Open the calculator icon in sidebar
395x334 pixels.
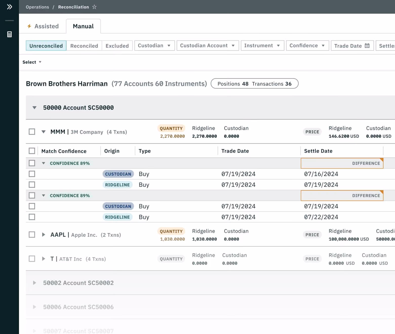(9, 34)
